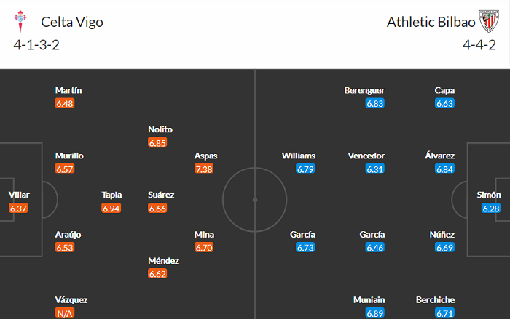Viewport: 510px width, 319px height.
Task: Open player Williams's profile
Action: coord(299,156)
